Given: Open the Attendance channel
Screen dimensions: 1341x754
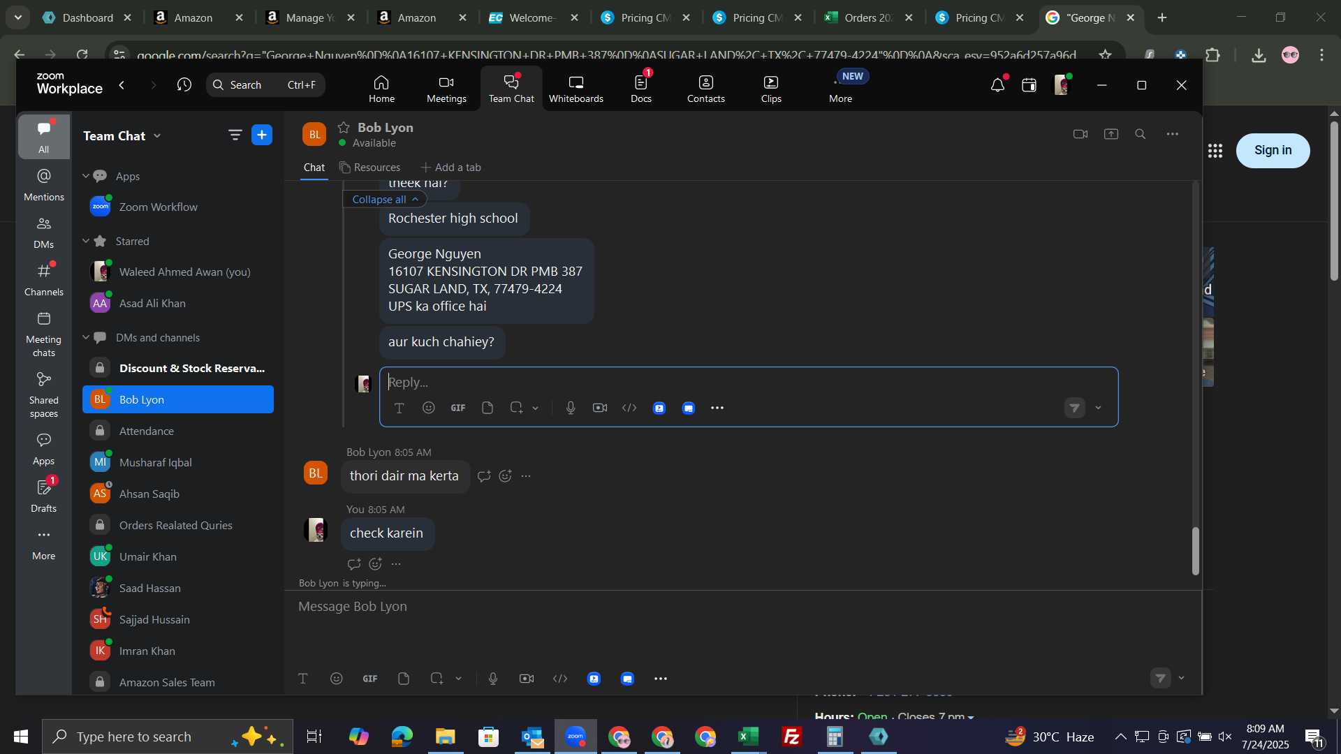Looking at the screenshot, I should coord(178,431).
